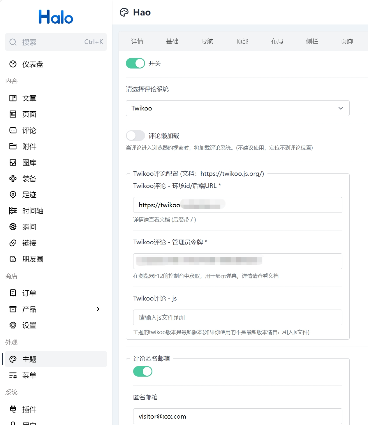
Task: Focus the 匿名邮箱 email input field
Action: click(x=237, y=416)
